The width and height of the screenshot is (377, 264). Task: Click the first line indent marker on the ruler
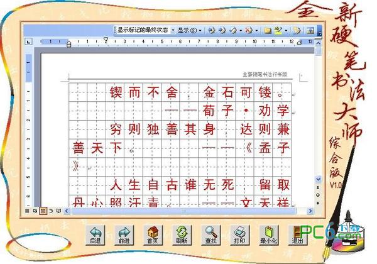[x=106, y=40]
